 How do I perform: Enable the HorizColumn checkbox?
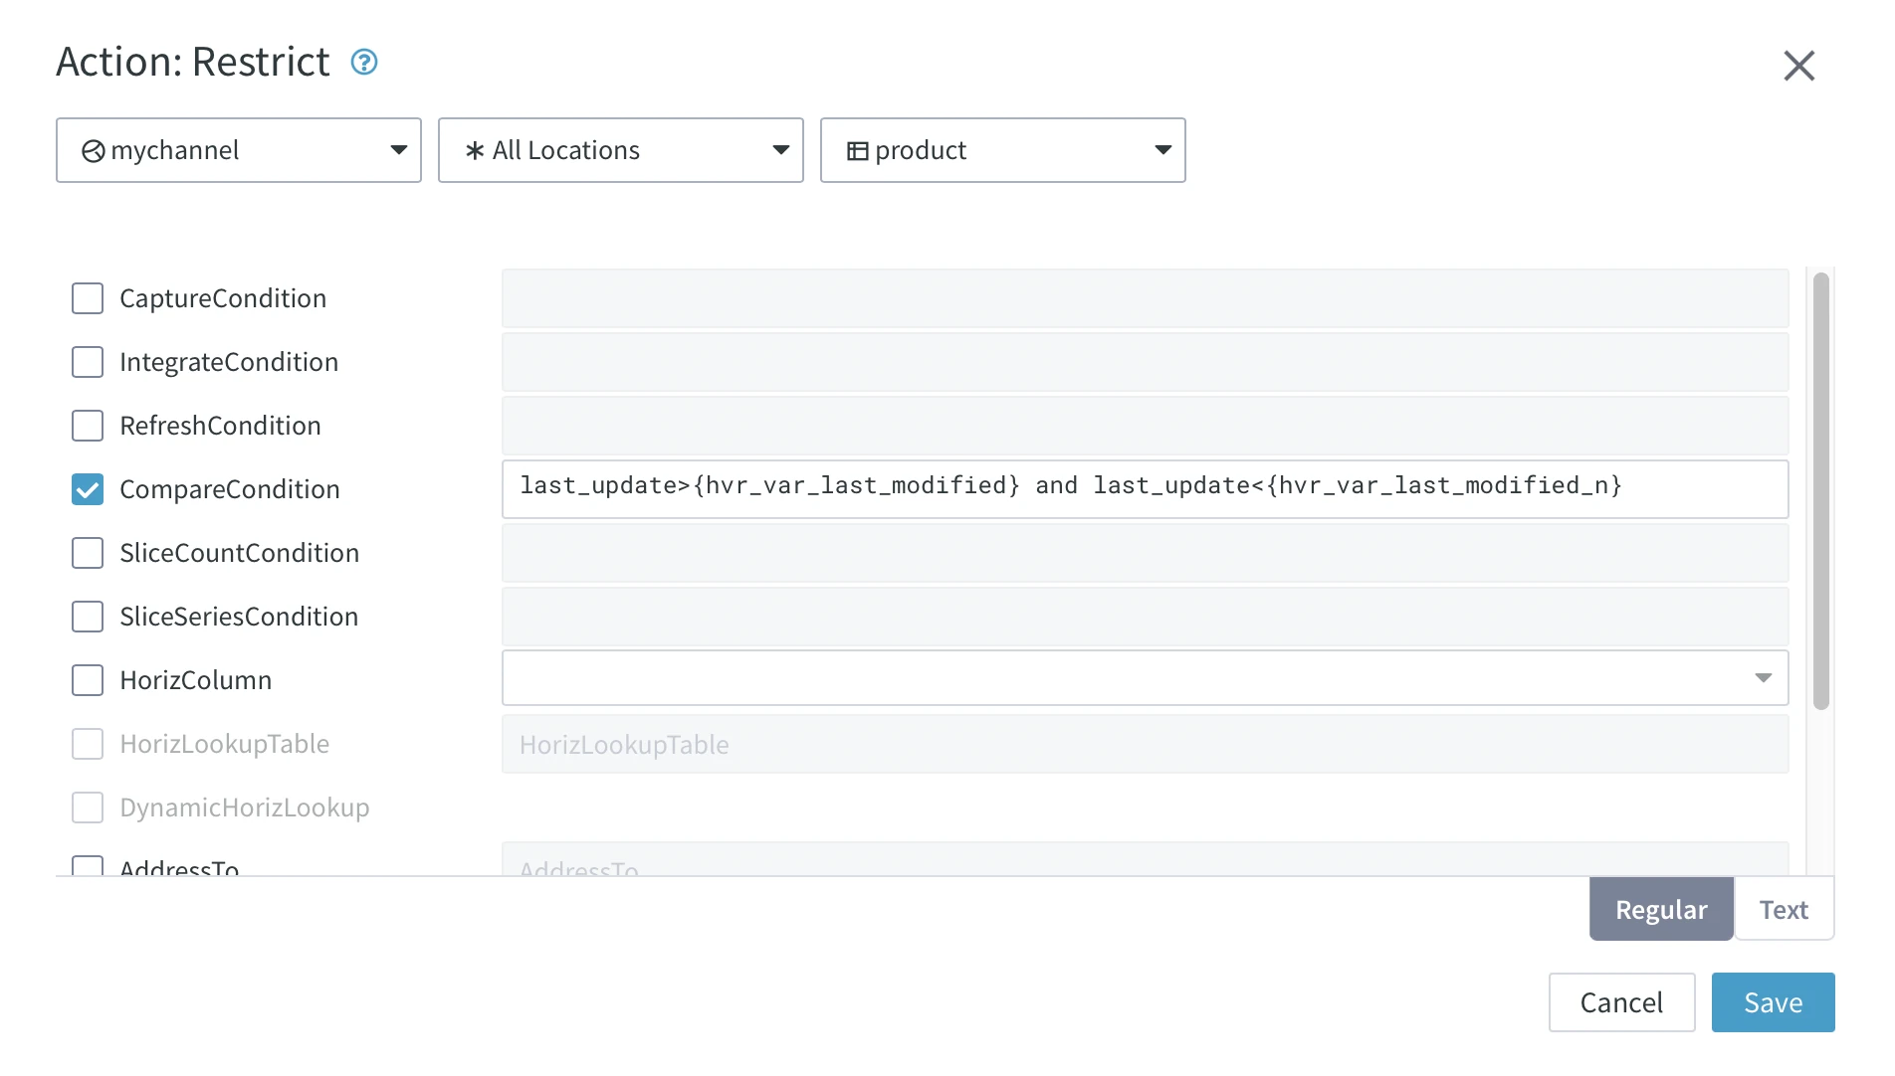click(x=88, y=680)
